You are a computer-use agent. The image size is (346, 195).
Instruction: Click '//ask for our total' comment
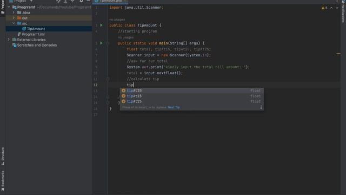click(147, 61)
